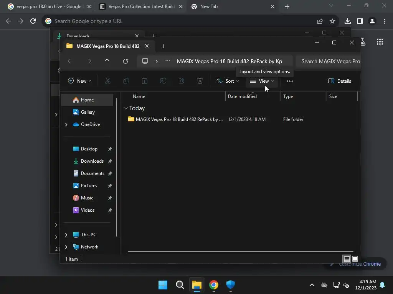Click the PC monitor icon in address bar
The width and height of the screenshot is (393, 294).
click(x=145, y=61)
